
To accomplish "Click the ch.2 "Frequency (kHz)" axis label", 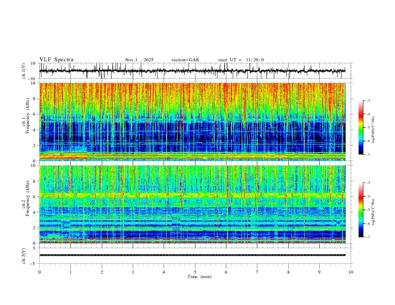I will coord(28,198).
